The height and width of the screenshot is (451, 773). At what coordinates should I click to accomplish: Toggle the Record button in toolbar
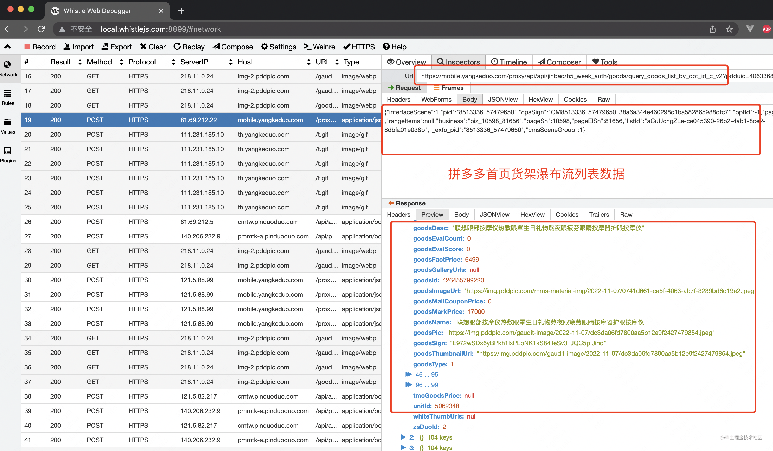coord(40,47)
